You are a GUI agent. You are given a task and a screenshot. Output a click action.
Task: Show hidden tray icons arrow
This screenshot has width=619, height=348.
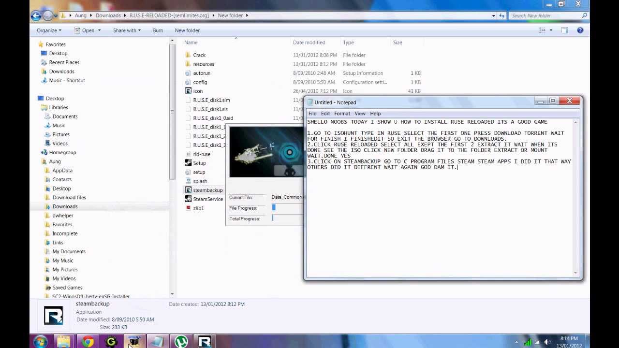[x=516, y=342]
